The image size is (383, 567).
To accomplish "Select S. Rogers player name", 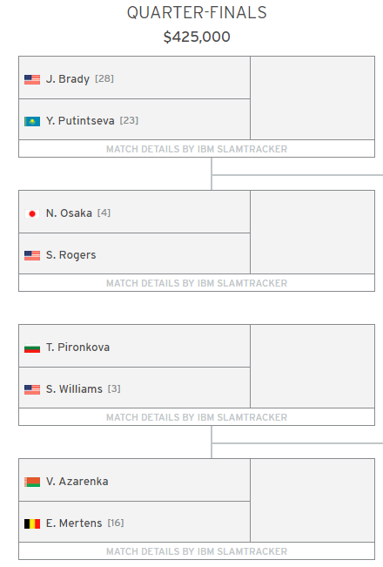I will [71, 255].
